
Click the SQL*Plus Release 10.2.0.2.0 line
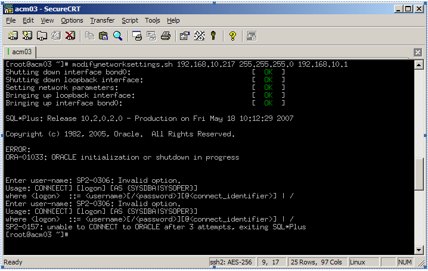(x=149, y=119)
